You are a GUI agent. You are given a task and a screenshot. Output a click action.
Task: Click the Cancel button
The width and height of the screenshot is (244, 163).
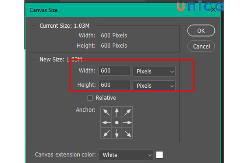201,46
